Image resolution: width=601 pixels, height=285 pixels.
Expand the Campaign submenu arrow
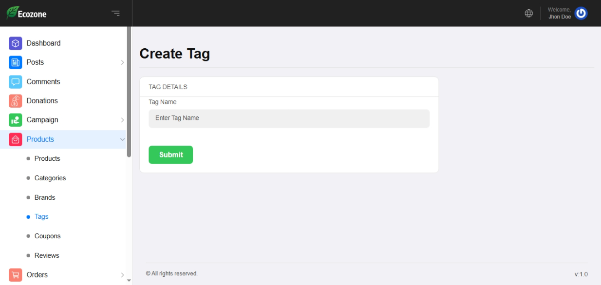[122, 120]
